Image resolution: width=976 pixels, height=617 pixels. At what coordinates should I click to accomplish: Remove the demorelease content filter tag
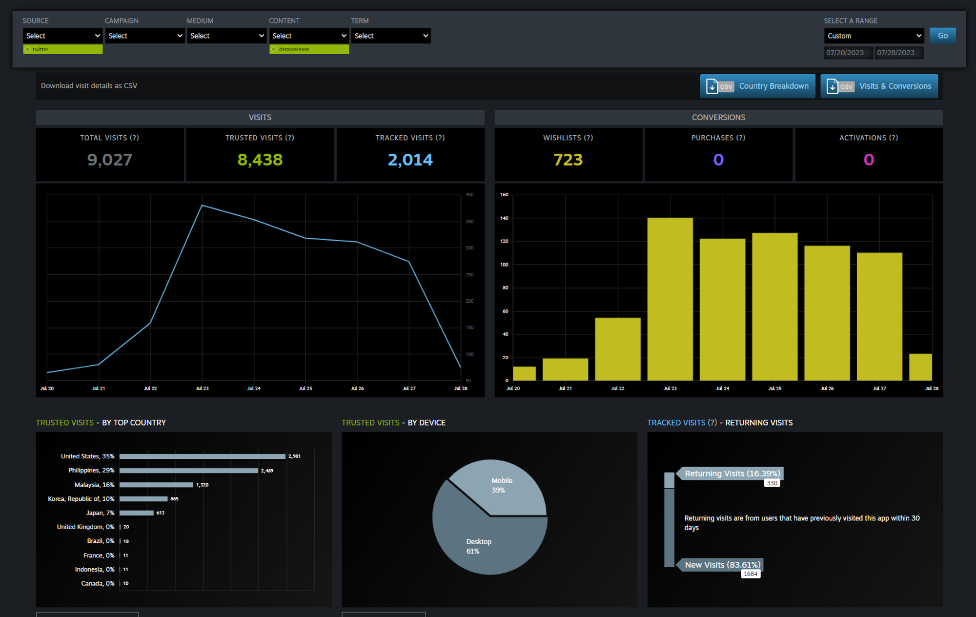coord(274,49)
